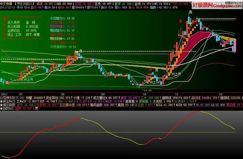Viewport: 243px width, 159px height.
Task: Select the 11 month marker on timeline
Action: click(177, 94)
